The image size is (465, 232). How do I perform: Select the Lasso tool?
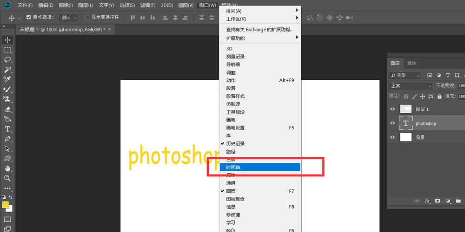tap(7, 60)
